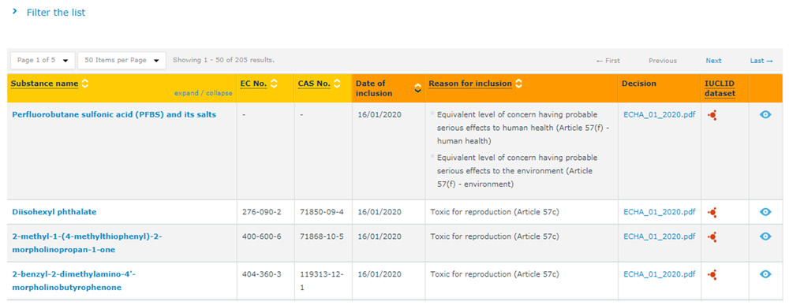Click Article 57(f) - environment reason text
This screenshot has width=789, height=305.
click(x=518, y=171)
